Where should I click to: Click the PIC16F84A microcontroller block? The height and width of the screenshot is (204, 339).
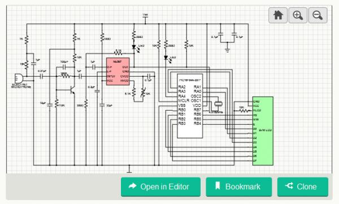click(190, 106)
